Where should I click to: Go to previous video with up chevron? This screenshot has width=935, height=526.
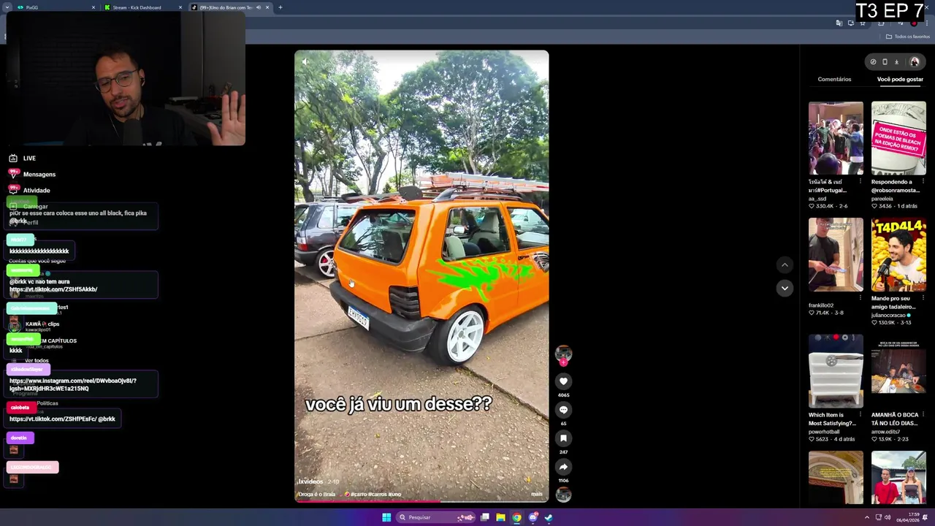[x=785, y=264]
